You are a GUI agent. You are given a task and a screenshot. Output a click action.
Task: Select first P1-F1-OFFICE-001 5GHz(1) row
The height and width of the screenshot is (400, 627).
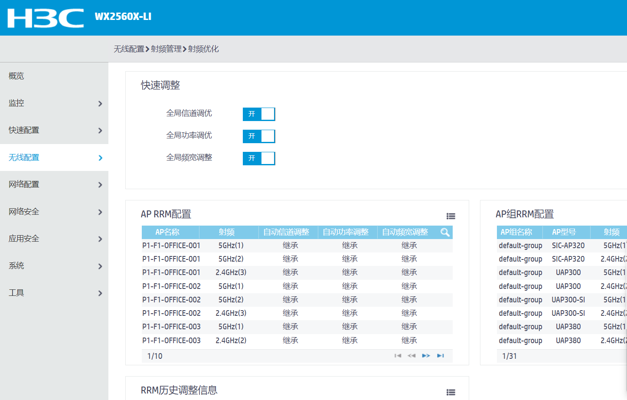pyautogui.click(x=171, y=246)
